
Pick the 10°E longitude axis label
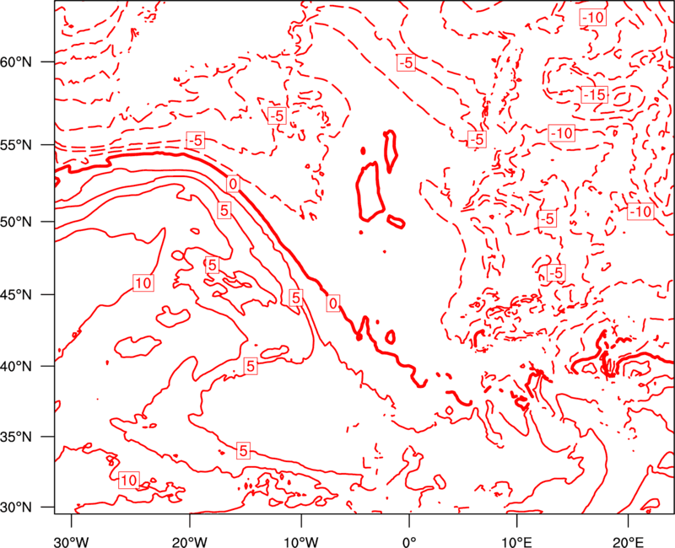pos(516,542)
